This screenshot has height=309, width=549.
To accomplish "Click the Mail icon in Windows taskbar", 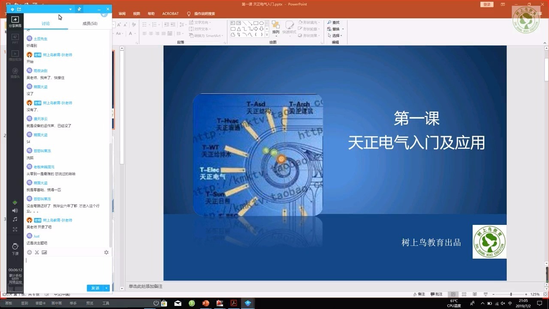I will click(178, 303).
